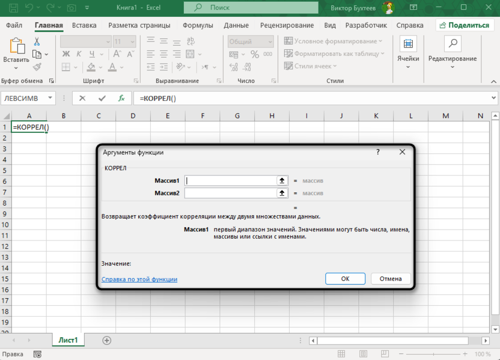Click the Отмена button

pos(391,279)
